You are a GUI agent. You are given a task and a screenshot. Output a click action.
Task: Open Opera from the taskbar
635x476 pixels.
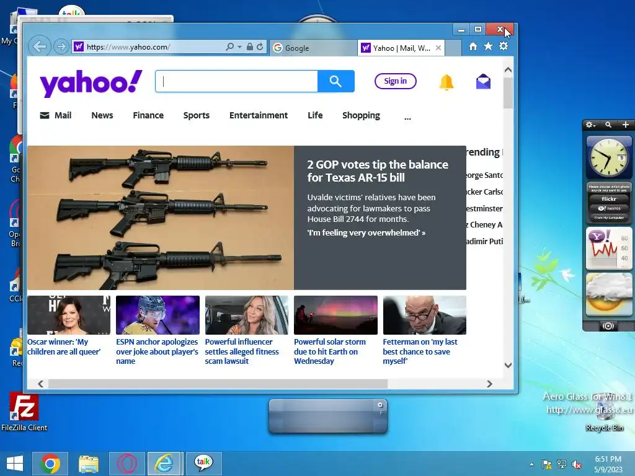[127, 464]
